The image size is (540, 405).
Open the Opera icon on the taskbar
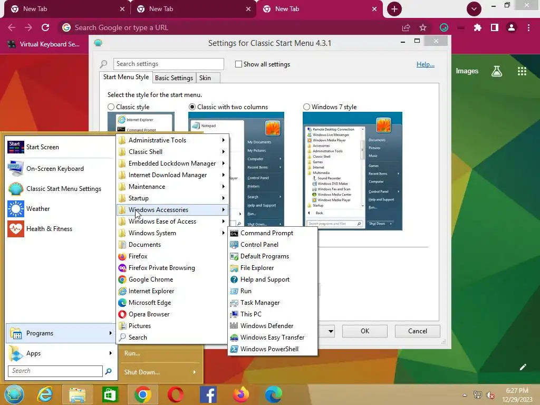176,394
